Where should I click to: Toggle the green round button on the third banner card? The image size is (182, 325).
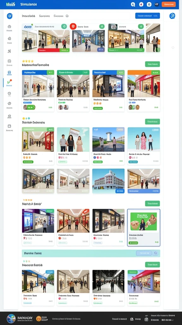click(x=141, y=26)
